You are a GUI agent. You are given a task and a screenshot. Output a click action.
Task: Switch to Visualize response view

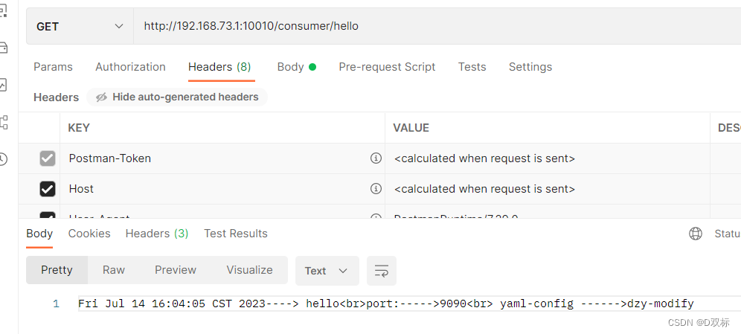[249, 270]
